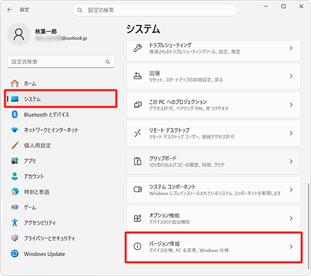Click the 時刻と言語 globe clock icon
This screenshot has width=311, height=276.
tap(15, 191)
